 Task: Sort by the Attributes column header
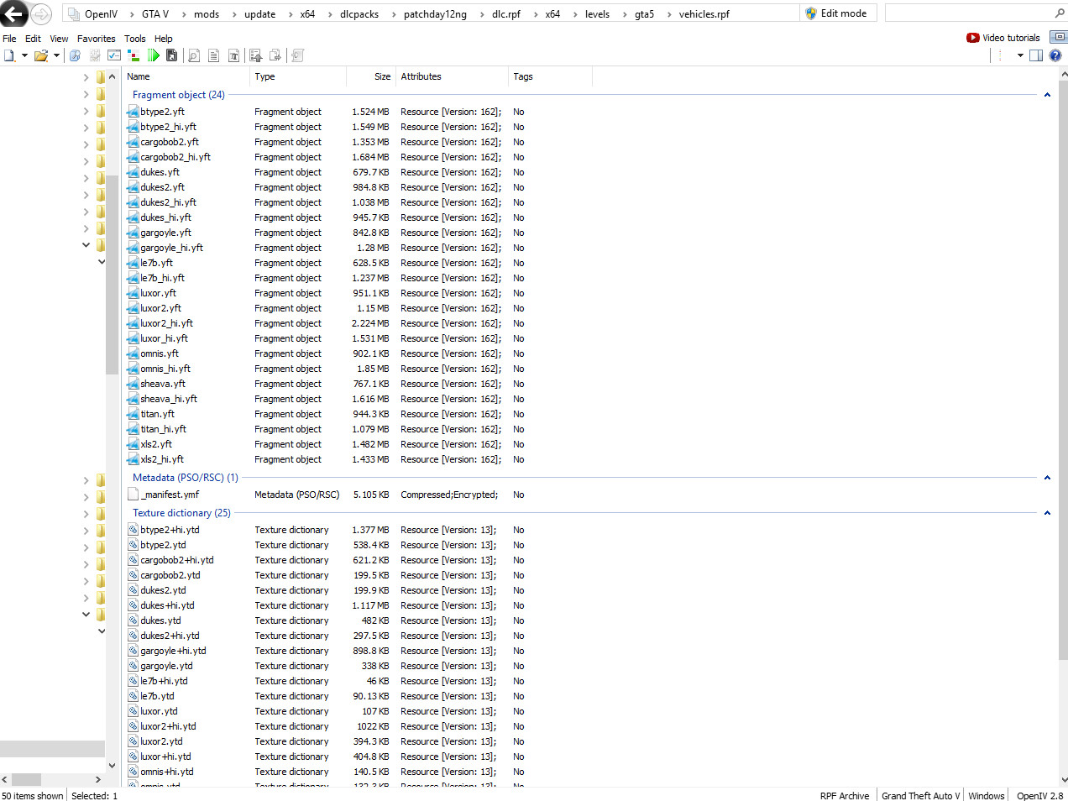click(452, 76)
